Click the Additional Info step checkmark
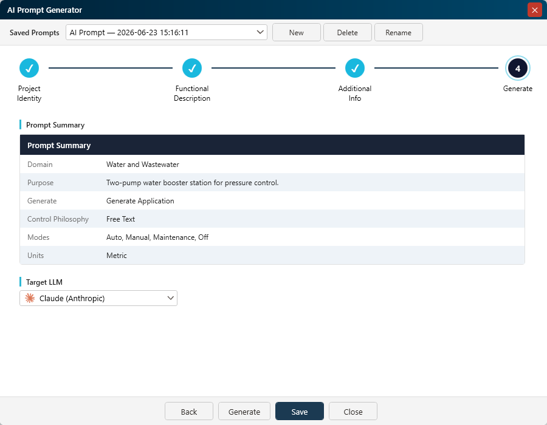Screen dimensions: 547x425 click(355, 68)
